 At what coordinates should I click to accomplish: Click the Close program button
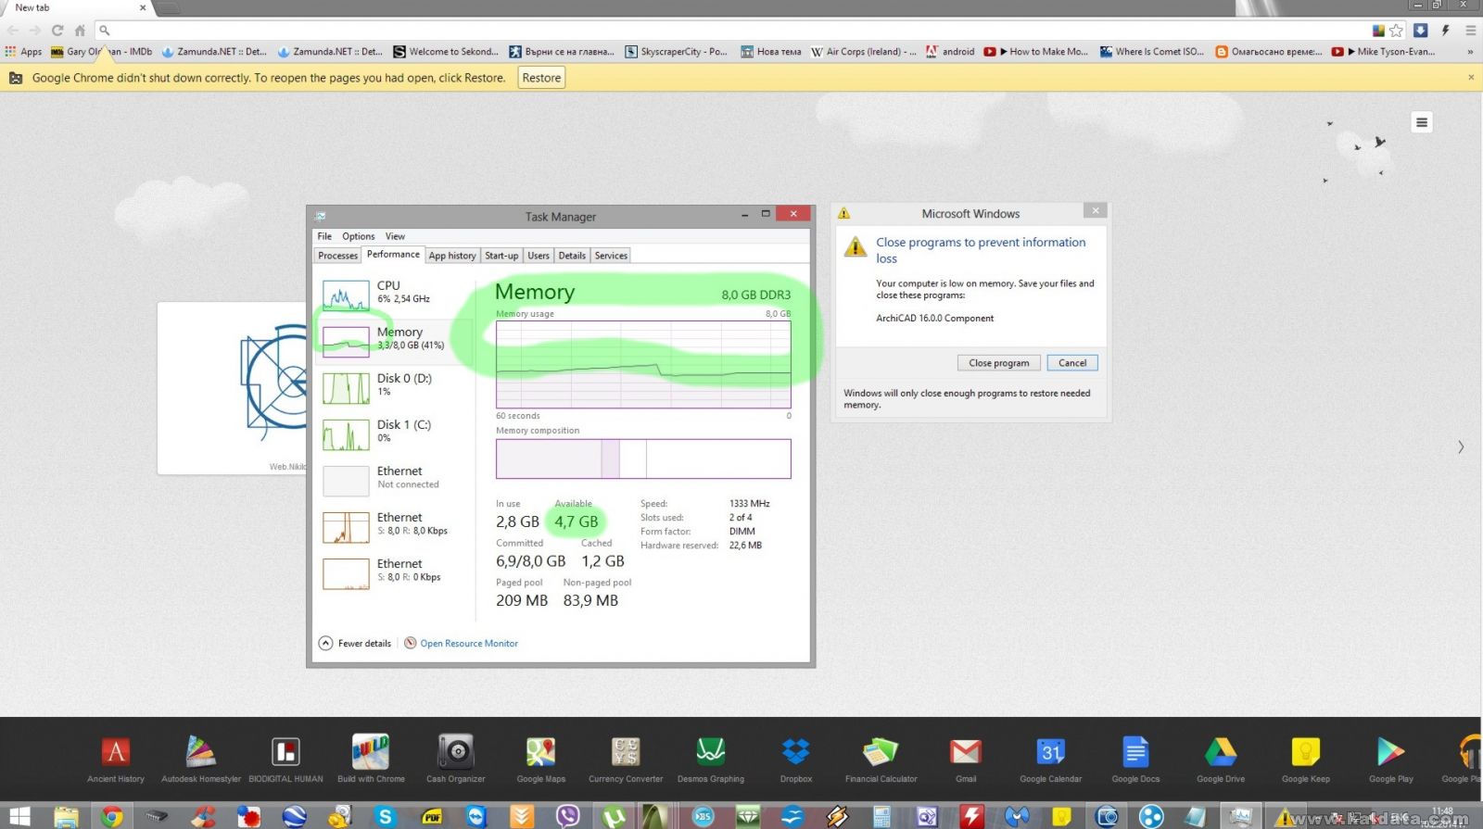pyautogui.click(x=998, y=363)
